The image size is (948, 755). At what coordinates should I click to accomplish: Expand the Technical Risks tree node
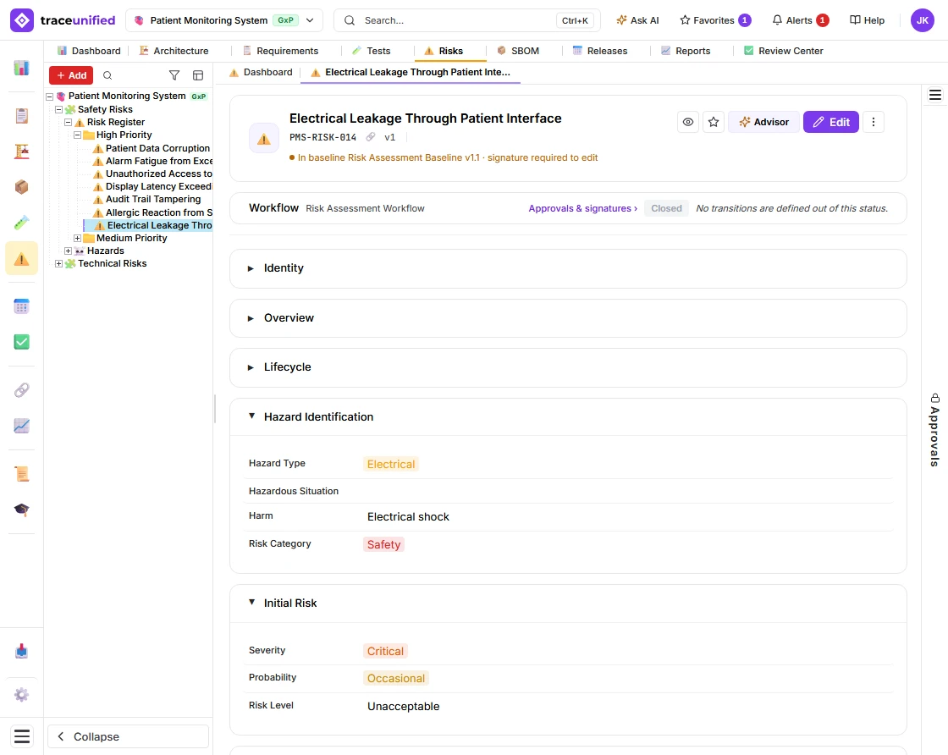click(58, 263)
